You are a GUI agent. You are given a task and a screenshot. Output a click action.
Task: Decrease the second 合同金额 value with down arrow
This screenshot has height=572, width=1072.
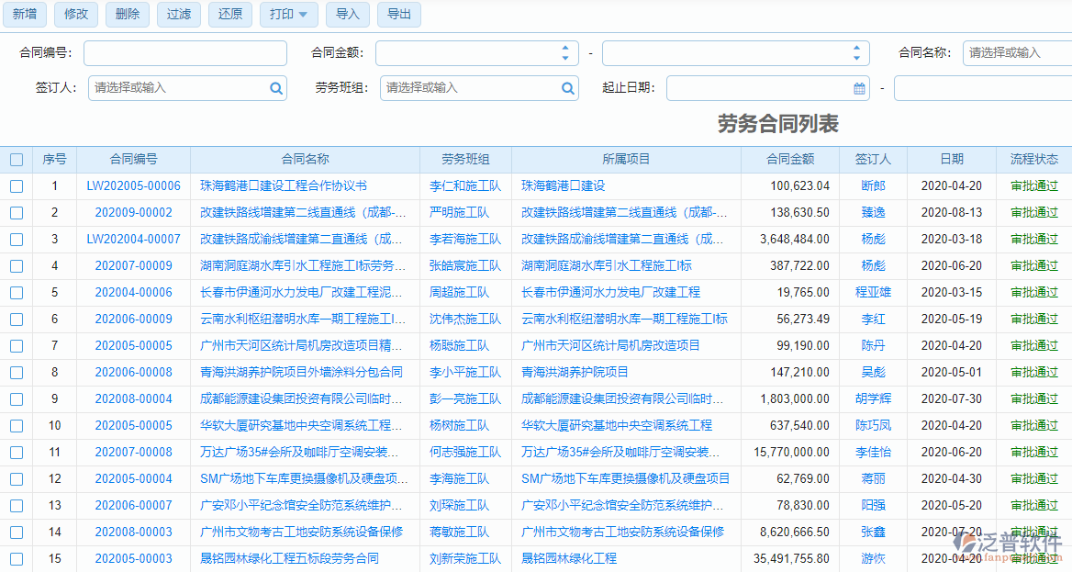(x=856, y=58)
